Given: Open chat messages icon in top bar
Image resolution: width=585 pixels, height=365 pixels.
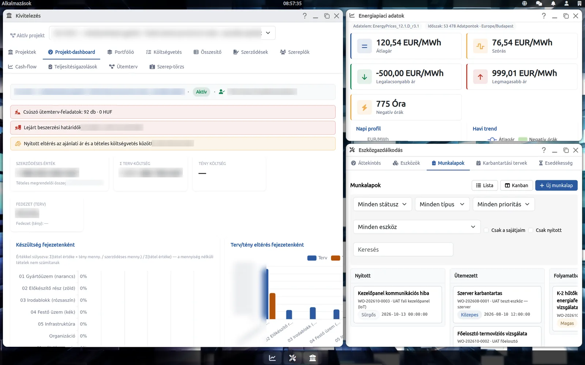Looking at the screenshot, I should [539, 3].
